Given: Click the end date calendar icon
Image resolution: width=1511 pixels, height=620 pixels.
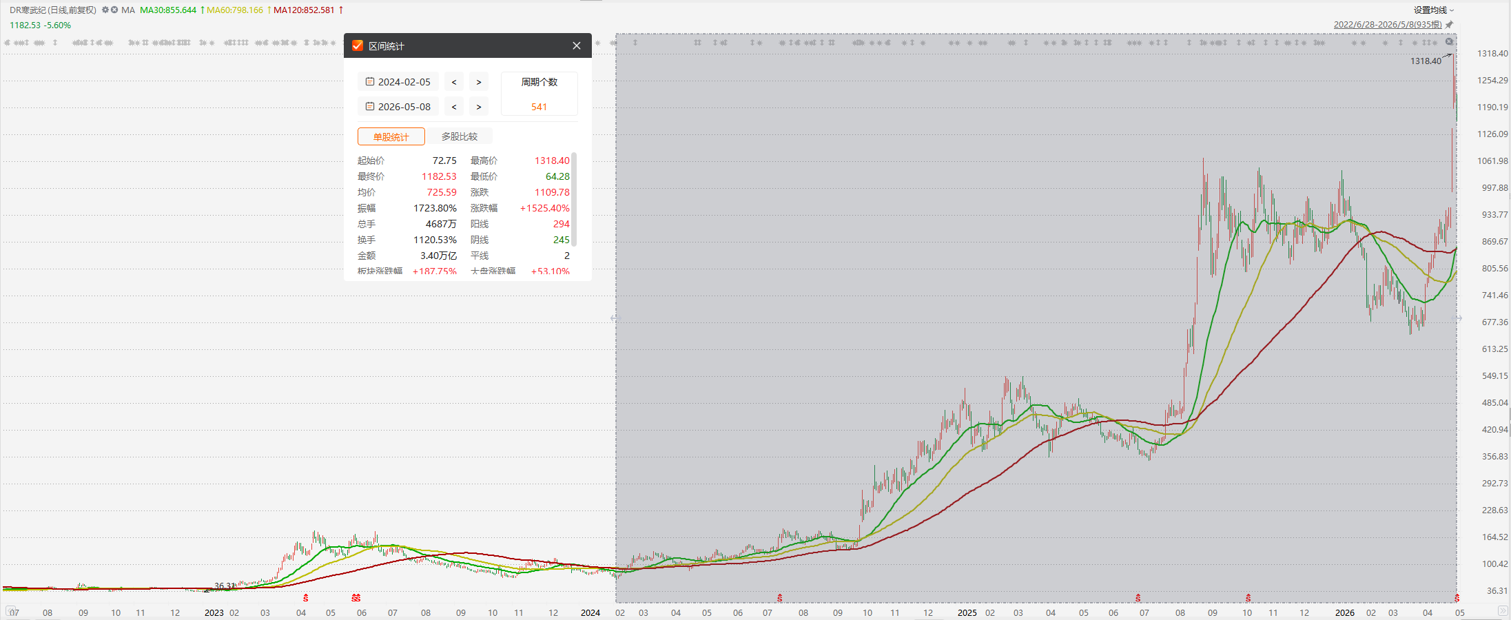Looking at the screenshot, I should (x=370, y=107).
